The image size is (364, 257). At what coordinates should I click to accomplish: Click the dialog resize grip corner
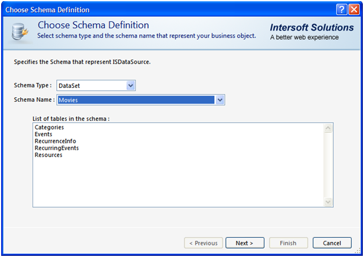point(358,251)
